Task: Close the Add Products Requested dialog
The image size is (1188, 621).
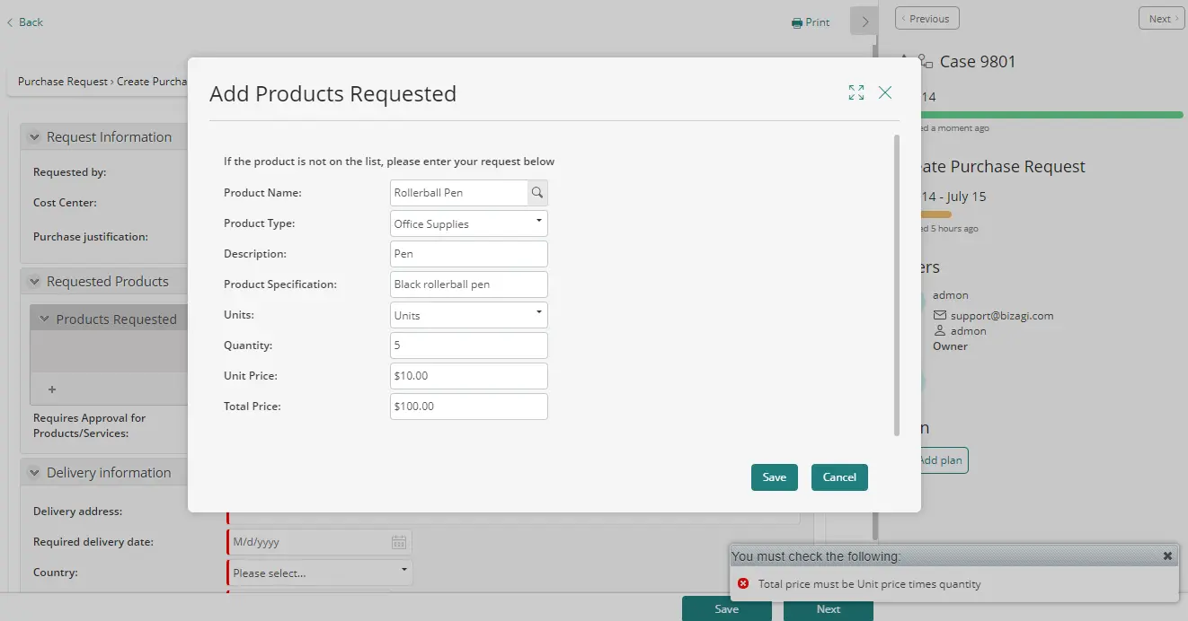Action: [885, 92]
